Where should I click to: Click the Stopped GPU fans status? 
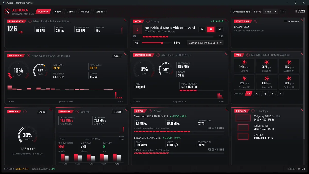pyautogui.click(x=140, y=87)
